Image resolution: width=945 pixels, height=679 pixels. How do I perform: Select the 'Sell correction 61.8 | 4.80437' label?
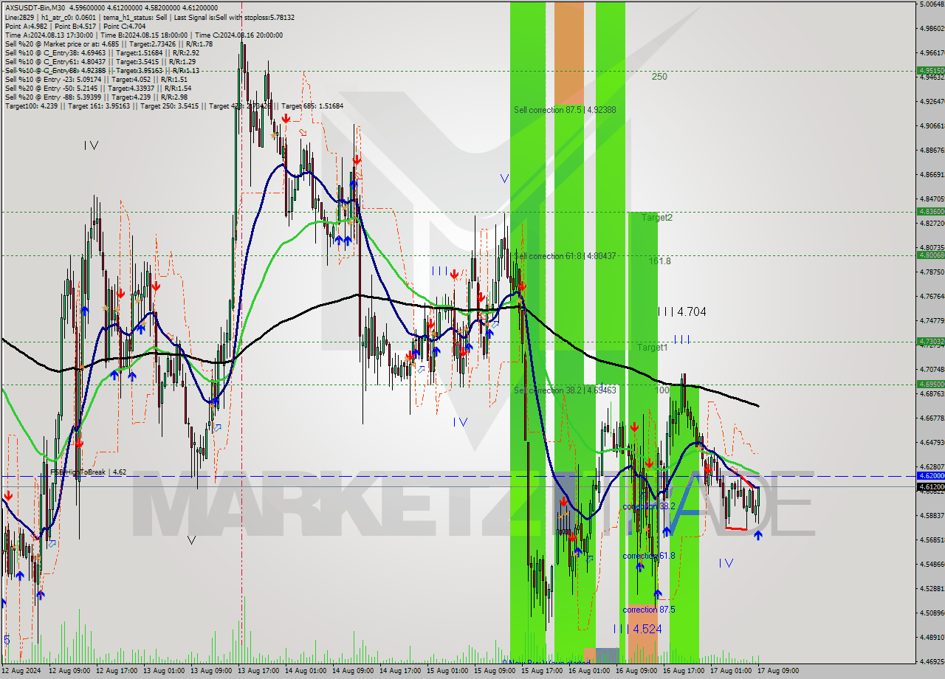[x=565, y=256]
